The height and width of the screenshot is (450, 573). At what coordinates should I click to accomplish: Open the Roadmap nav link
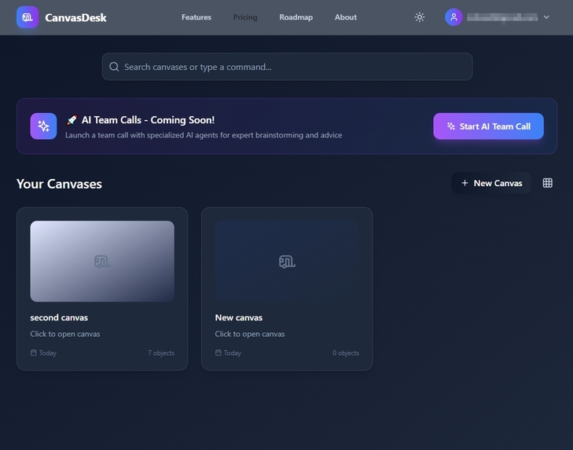click(296, 17)
